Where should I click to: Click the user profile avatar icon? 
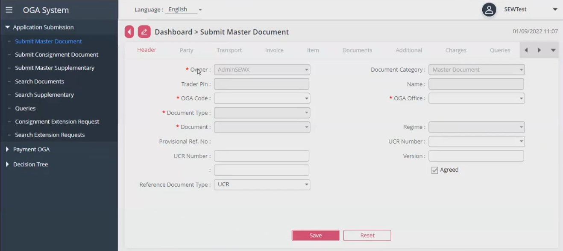click(x=489, y=9)
